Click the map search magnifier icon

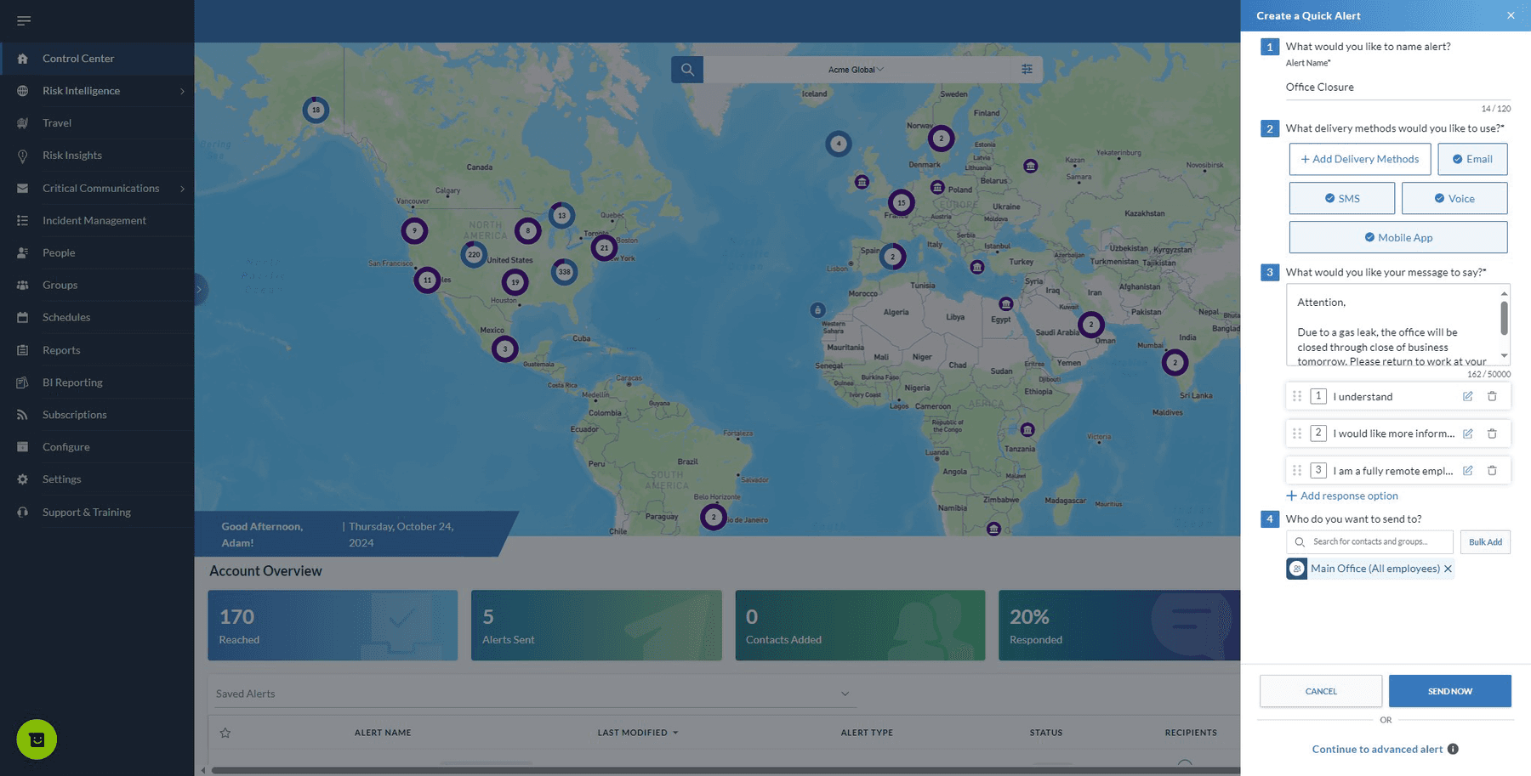[687, 70]
